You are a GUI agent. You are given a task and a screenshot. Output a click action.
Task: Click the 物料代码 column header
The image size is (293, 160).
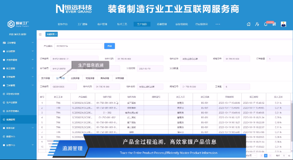[x=107, y=97]
